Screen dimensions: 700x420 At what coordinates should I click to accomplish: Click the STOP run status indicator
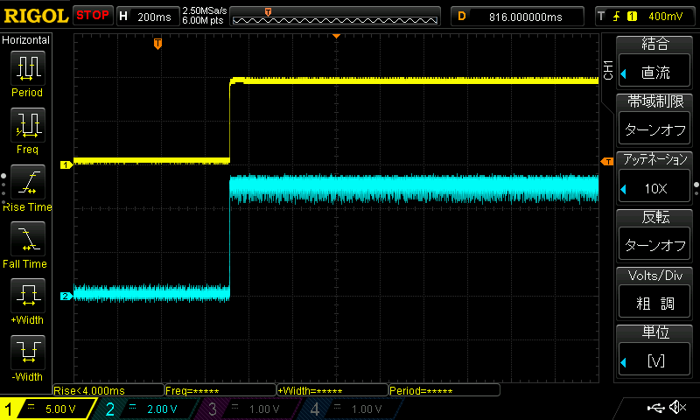click(93, 16)
